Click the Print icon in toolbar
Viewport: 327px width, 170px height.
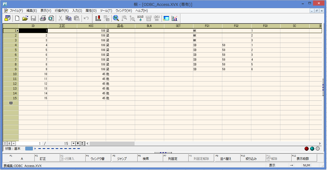[43, 18]
